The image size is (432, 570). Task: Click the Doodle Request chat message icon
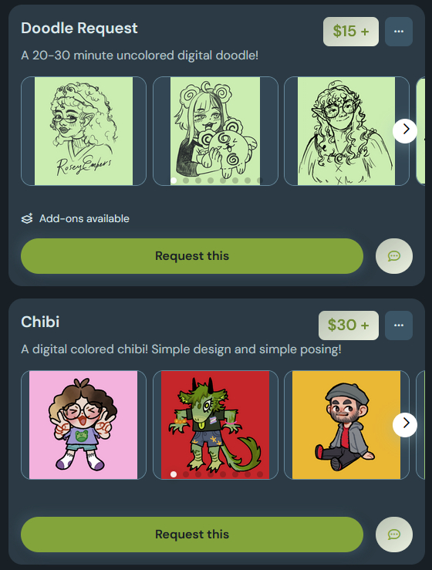point(394,256)
